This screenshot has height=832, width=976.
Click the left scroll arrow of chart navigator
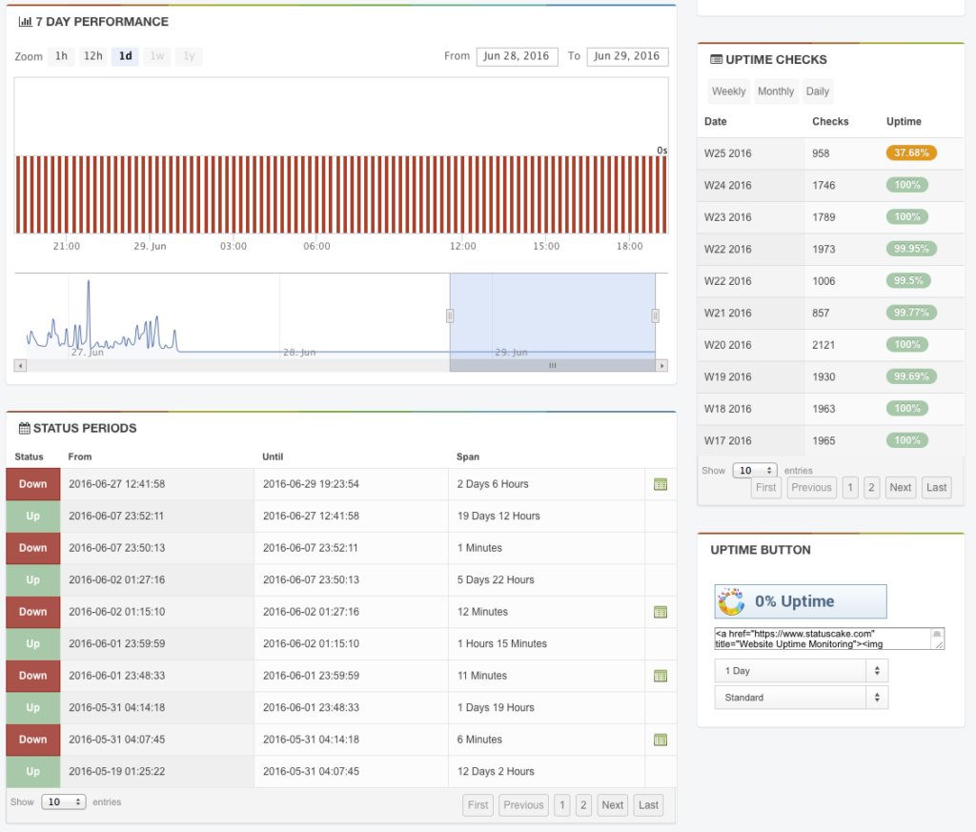click(21, 366)
